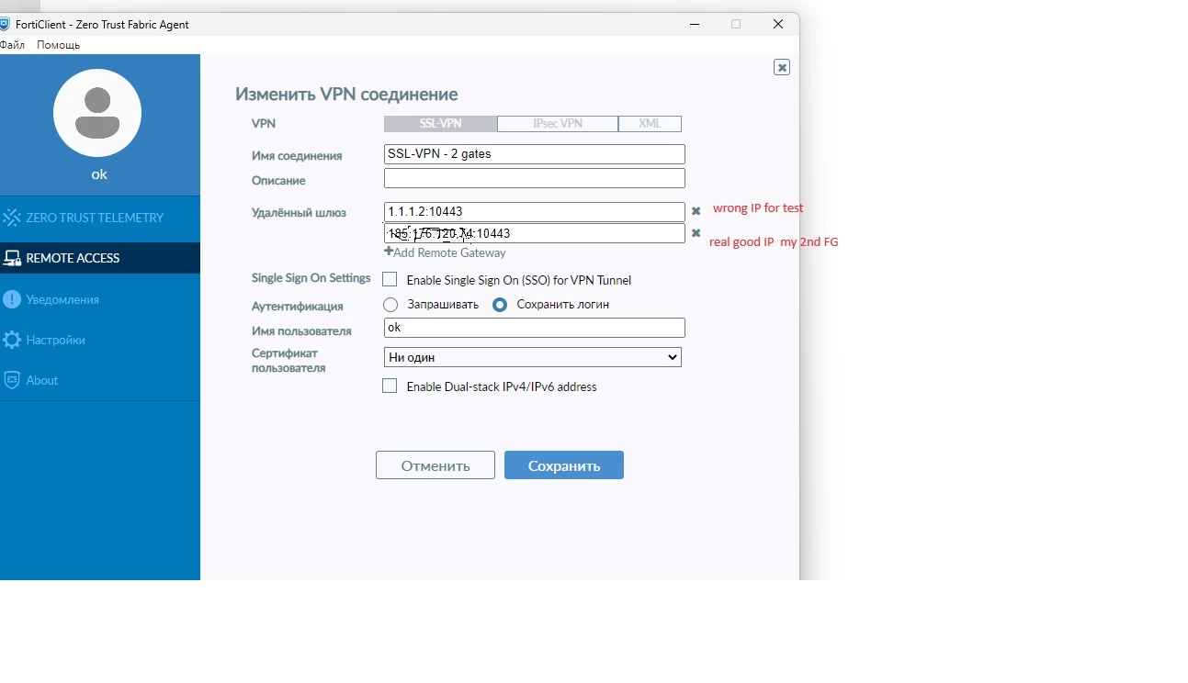The width and height of the screenshot is (1188, 683).
Task: Click the Single Sign On Settings label
Action: tap(311, 277)
